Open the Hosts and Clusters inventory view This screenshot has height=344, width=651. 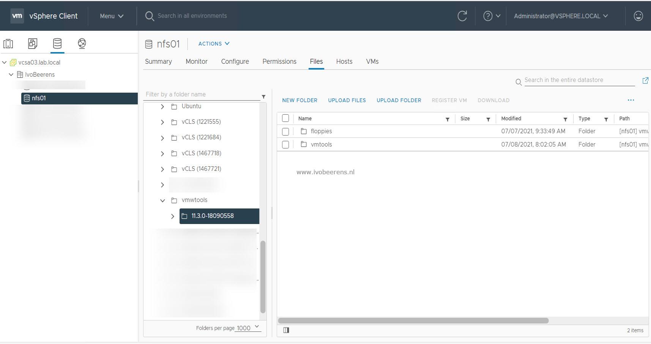(8, 44)
